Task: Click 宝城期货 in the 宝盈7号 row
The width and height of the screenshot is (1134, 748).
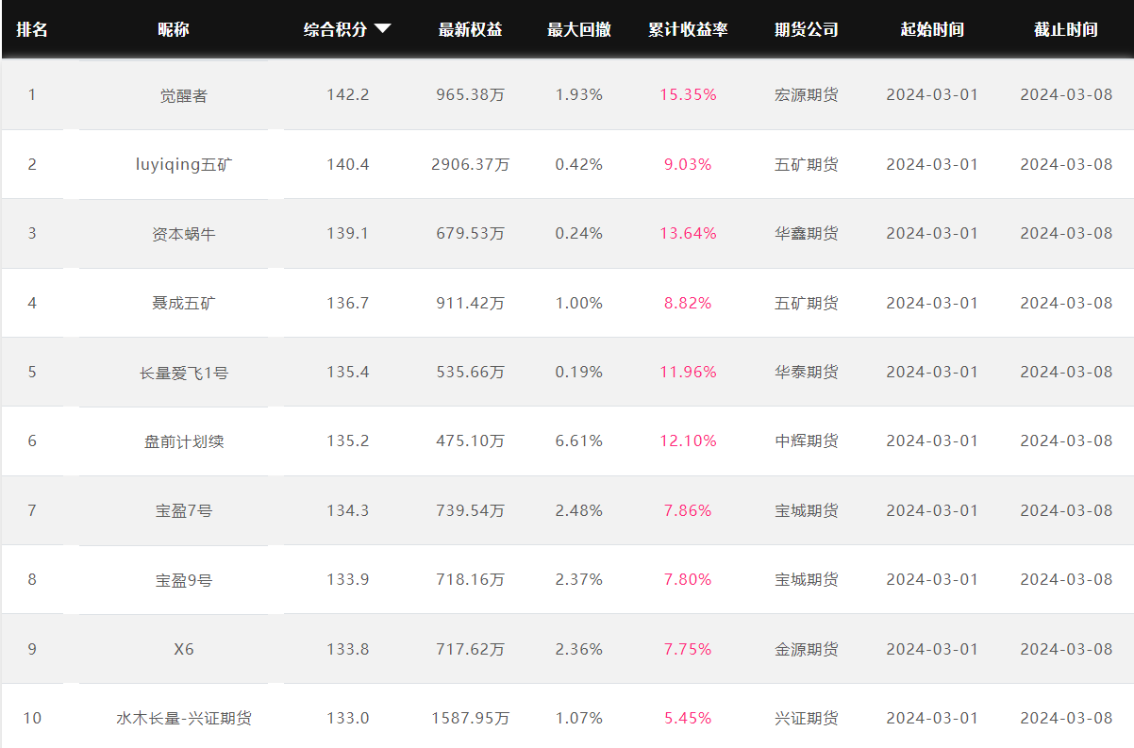Action: [807, 510]
